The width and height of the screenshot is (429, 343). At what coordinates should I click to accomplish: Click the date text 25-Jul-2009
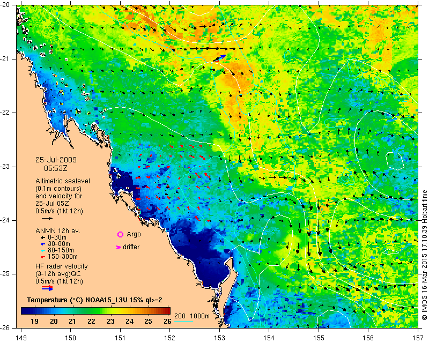[x=56, y=160]
